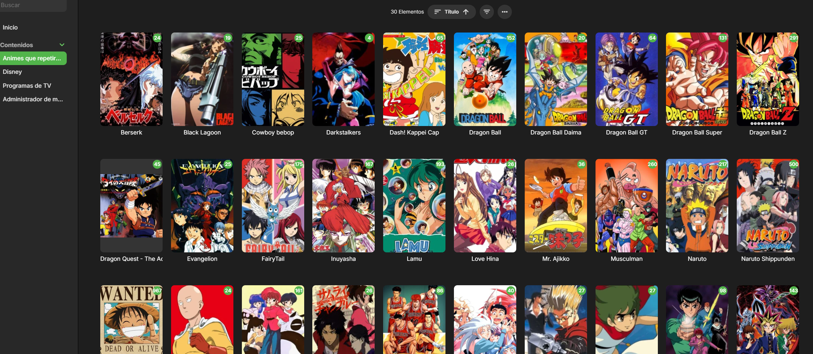Click the Love Hina title text
Screen dimensions: 813x354
tap(485, 259)
